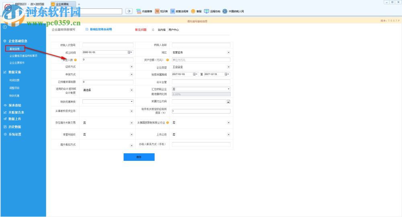This screenshot has width=402, height=217.
Task: Click the 从业人数 input field
Action: (108, 60)
